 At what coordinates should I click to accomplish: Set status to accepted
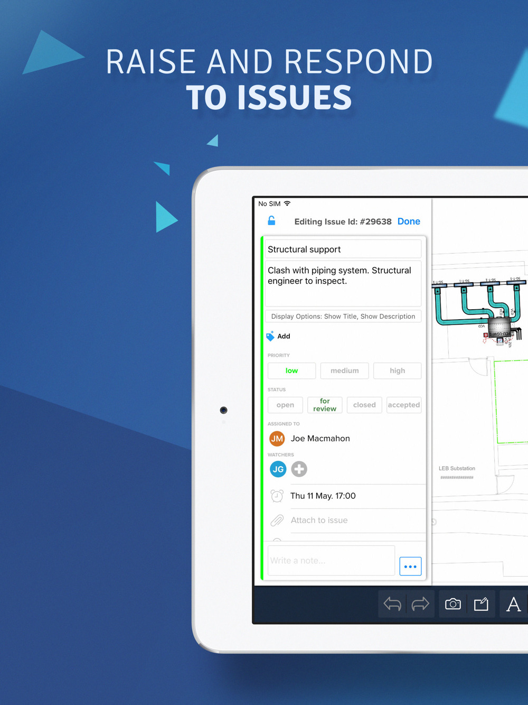point(404,405)
